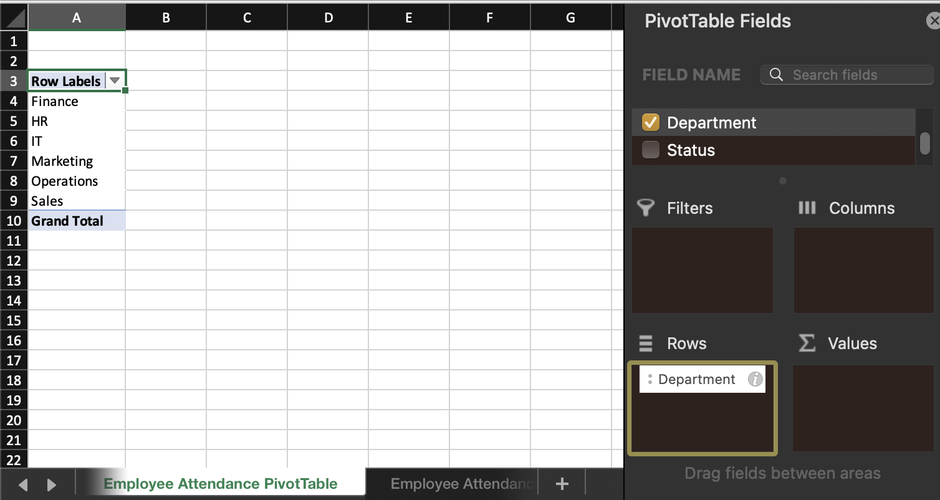
Task: Select column F header
Action: pyautogui.click(x=490, y=18)
